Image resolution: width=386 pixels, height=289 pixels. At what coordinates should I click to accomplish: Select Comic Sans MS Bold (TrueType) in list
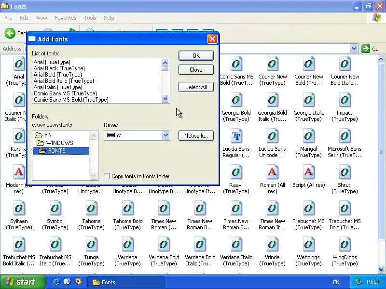(x=71, y=100)
